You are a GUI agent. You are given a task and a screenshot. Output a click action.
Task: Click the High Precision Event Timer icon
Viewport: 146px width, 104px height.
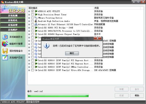tap(36, 15)
